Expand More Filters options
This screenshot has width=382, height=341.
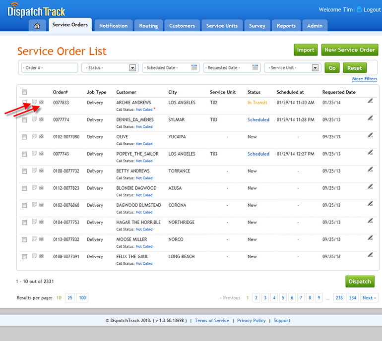tap(364, 79)
